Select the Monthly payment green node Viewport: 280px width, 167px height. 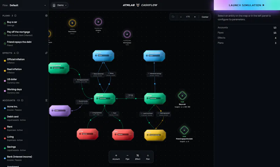point(59,68)
